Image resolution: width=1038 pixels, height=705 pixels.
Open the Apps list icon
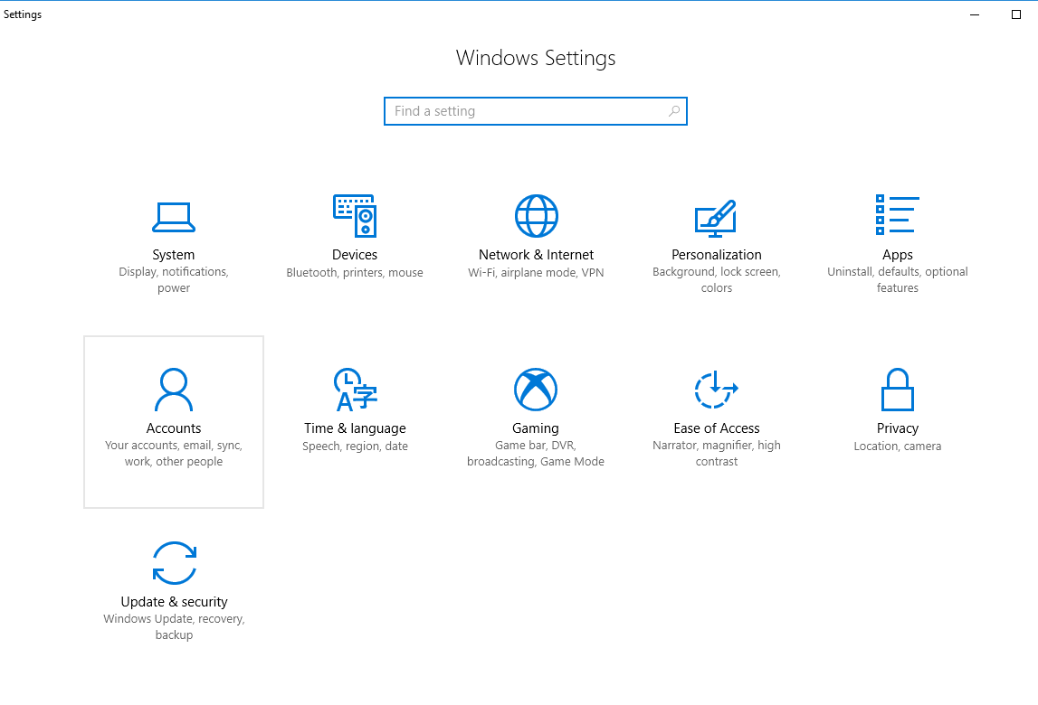pyautogui.click(x=898, y=215)
